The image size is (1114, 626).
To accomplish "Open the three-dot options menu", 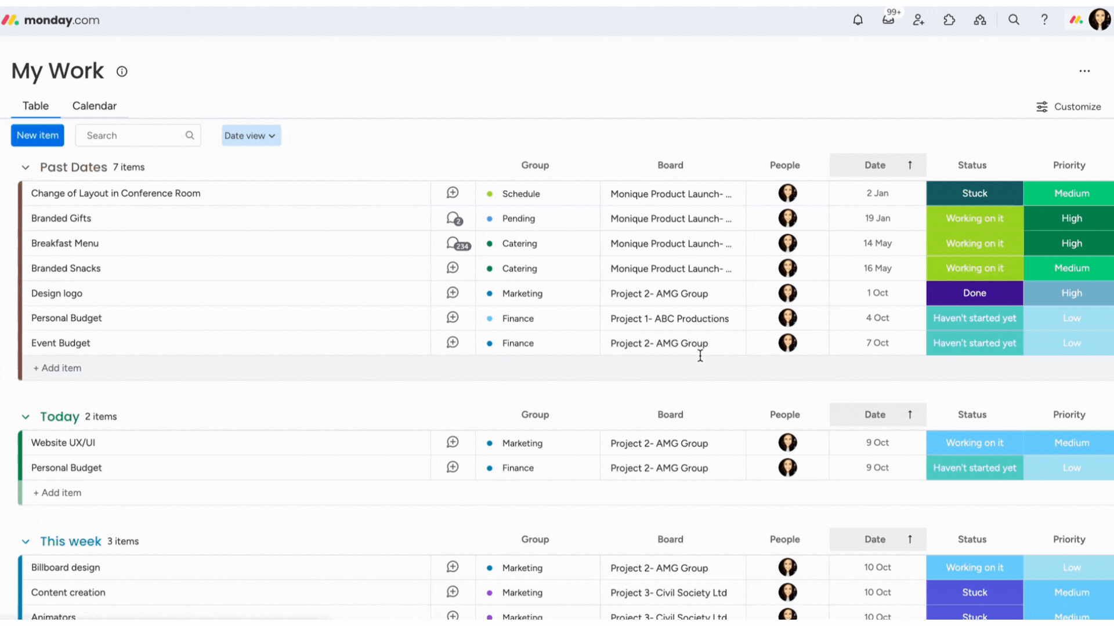I will pyautogui.click(x=1085, y=71).
